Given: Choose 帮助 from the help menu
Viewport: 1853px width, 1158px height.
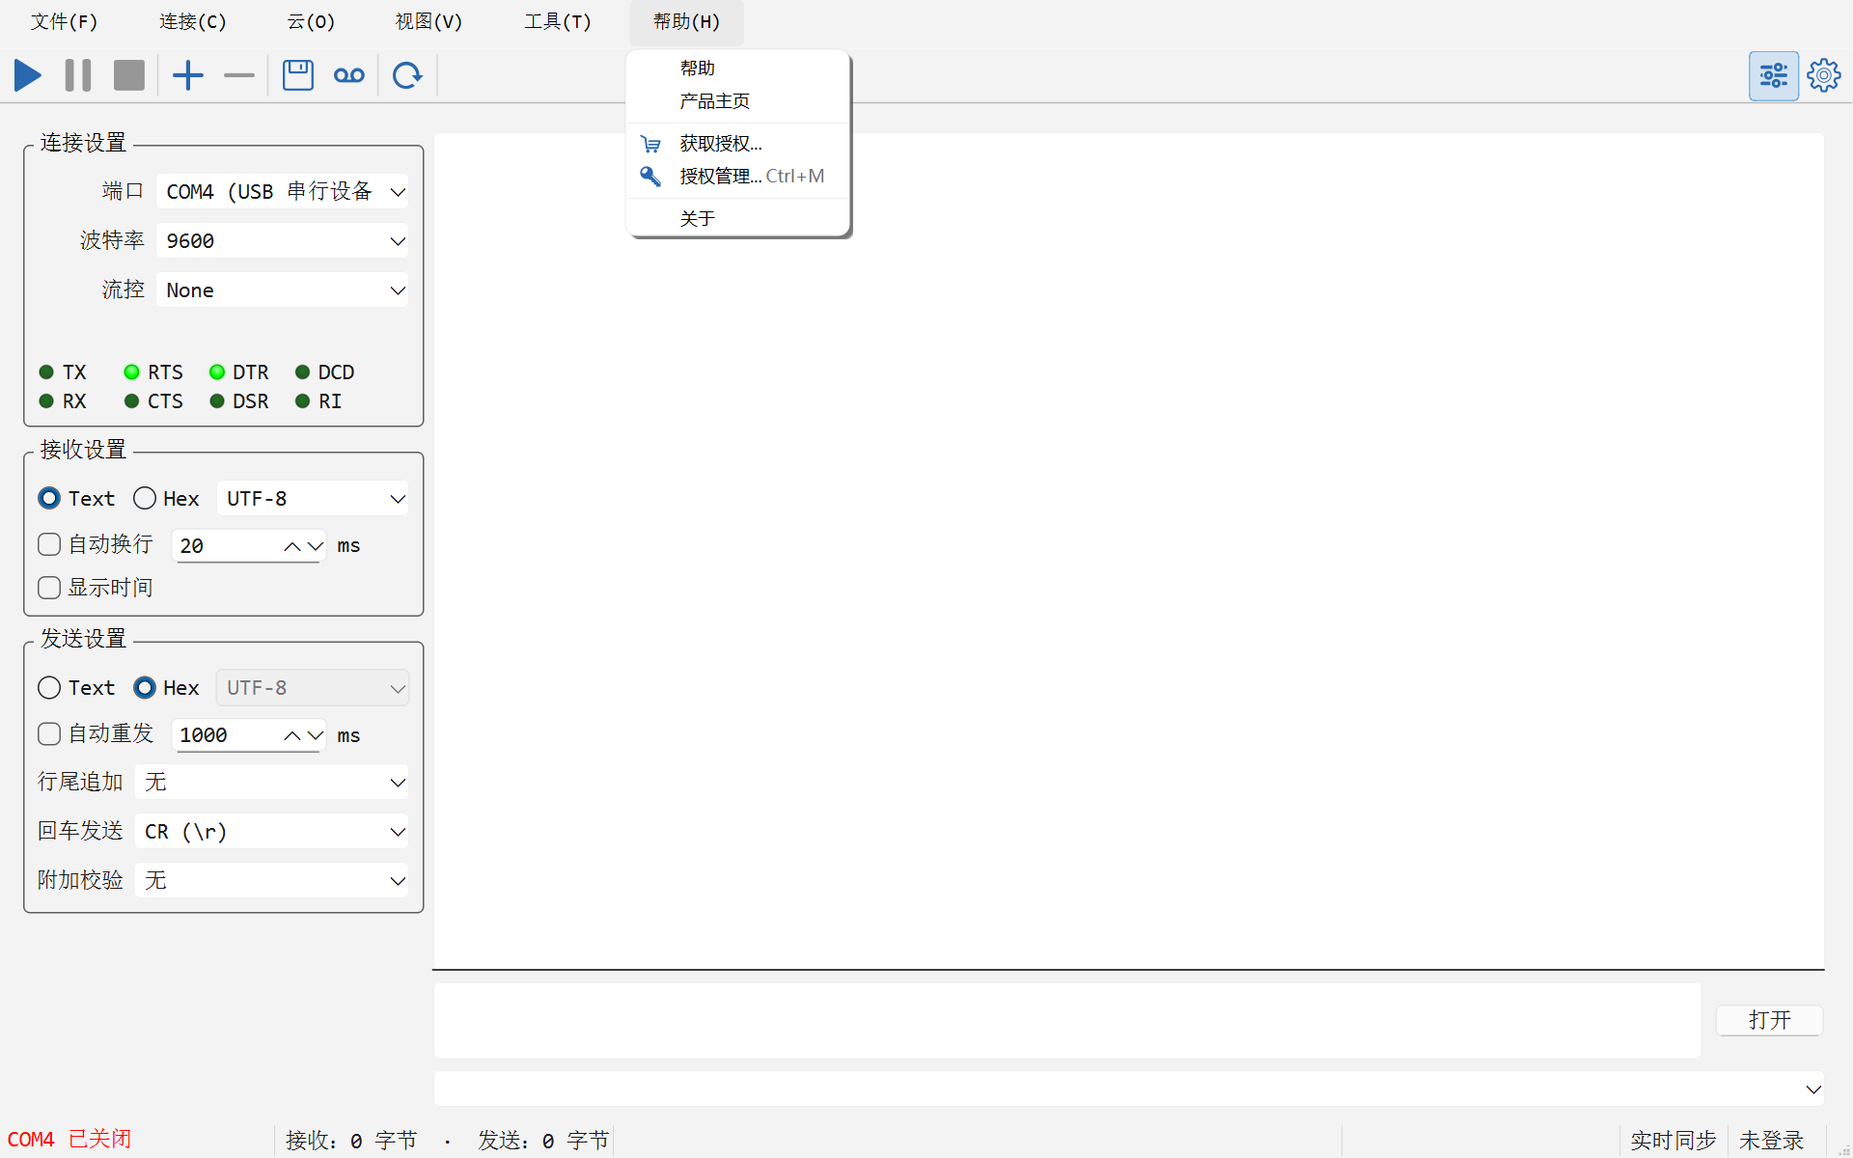Looking at the screenshot, I should (x=738, y=69).
